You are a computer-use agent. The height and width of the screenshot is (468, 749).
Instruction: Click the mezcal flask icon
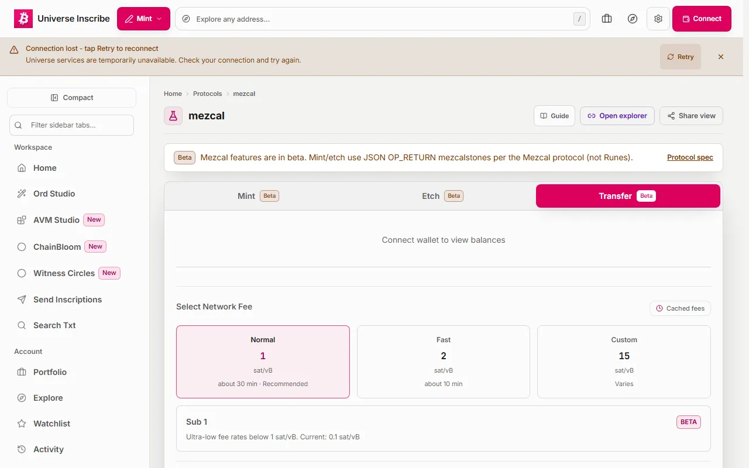[173, 116]
